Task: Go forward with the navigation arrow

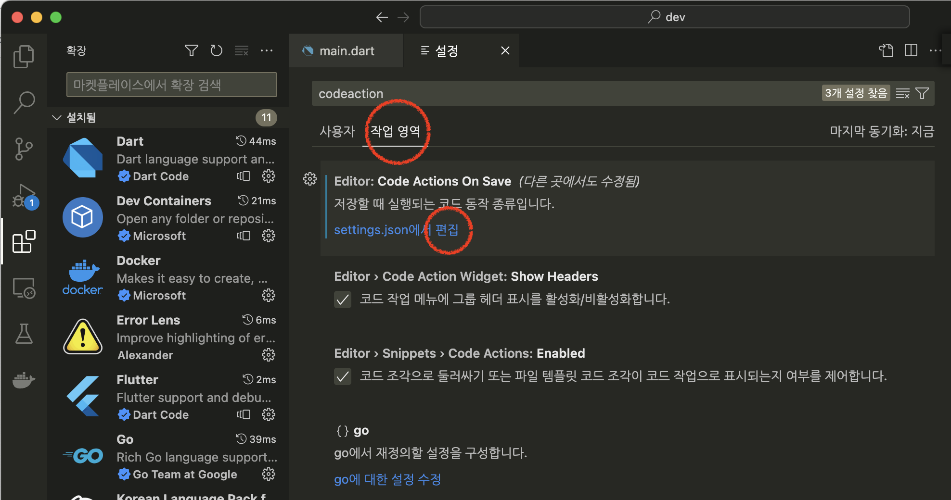Action: tap(403, 17)
